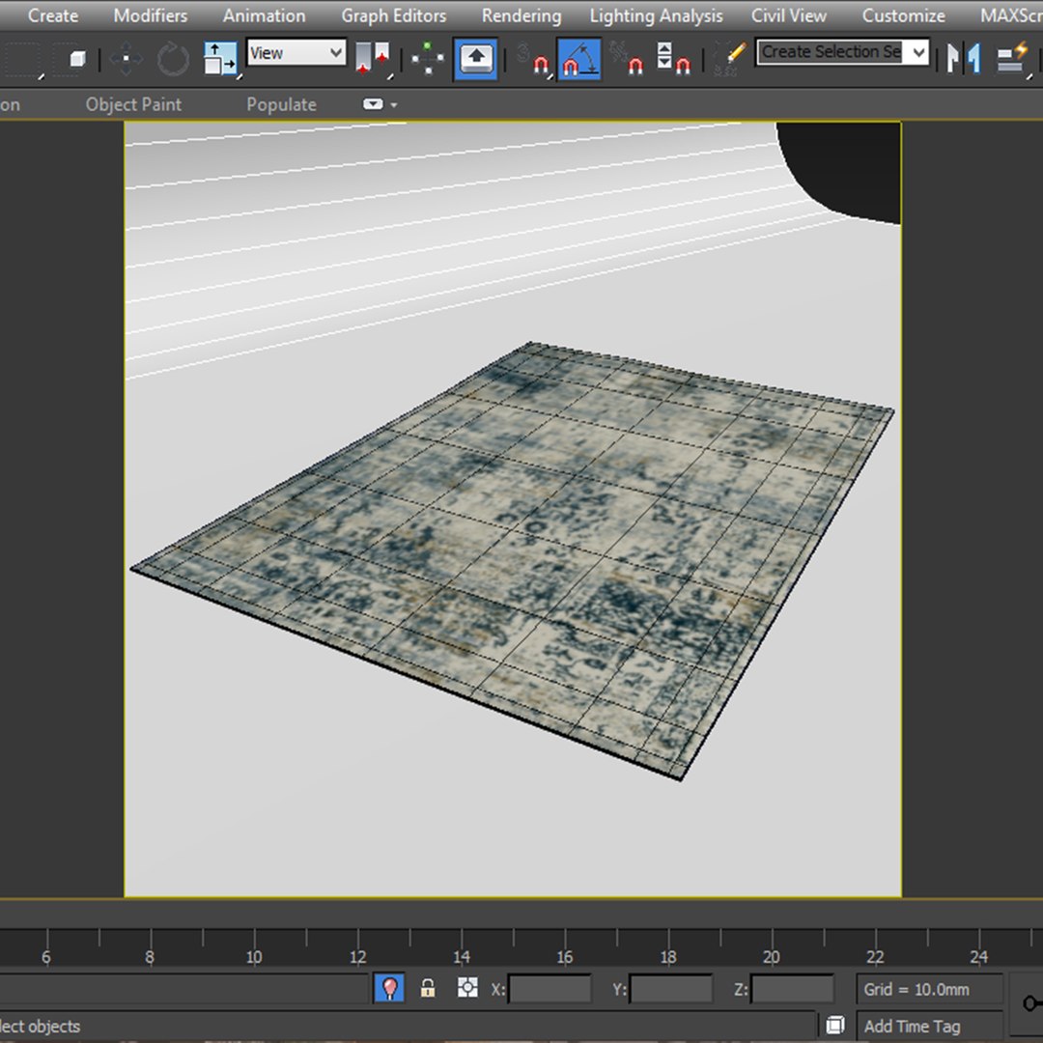Open the View reference coordinate dropdown
Image resolution: width=1043 pixels, height=1043 pixels.
point(296,52)
